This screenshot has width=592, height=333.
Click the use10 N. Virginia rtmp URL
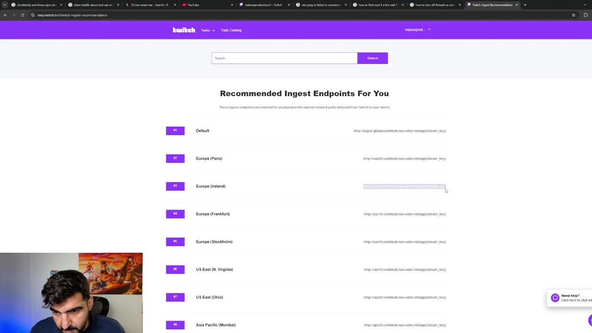(405, 270)
